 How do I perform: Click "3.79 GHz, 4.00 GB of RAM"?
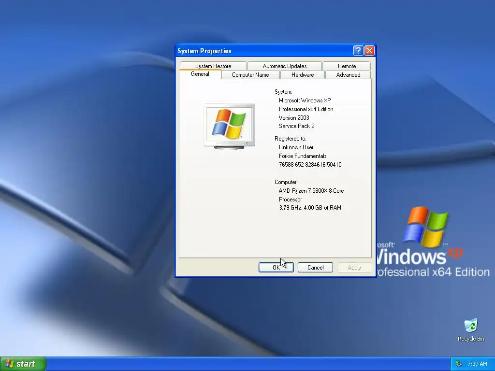[310, 208]
